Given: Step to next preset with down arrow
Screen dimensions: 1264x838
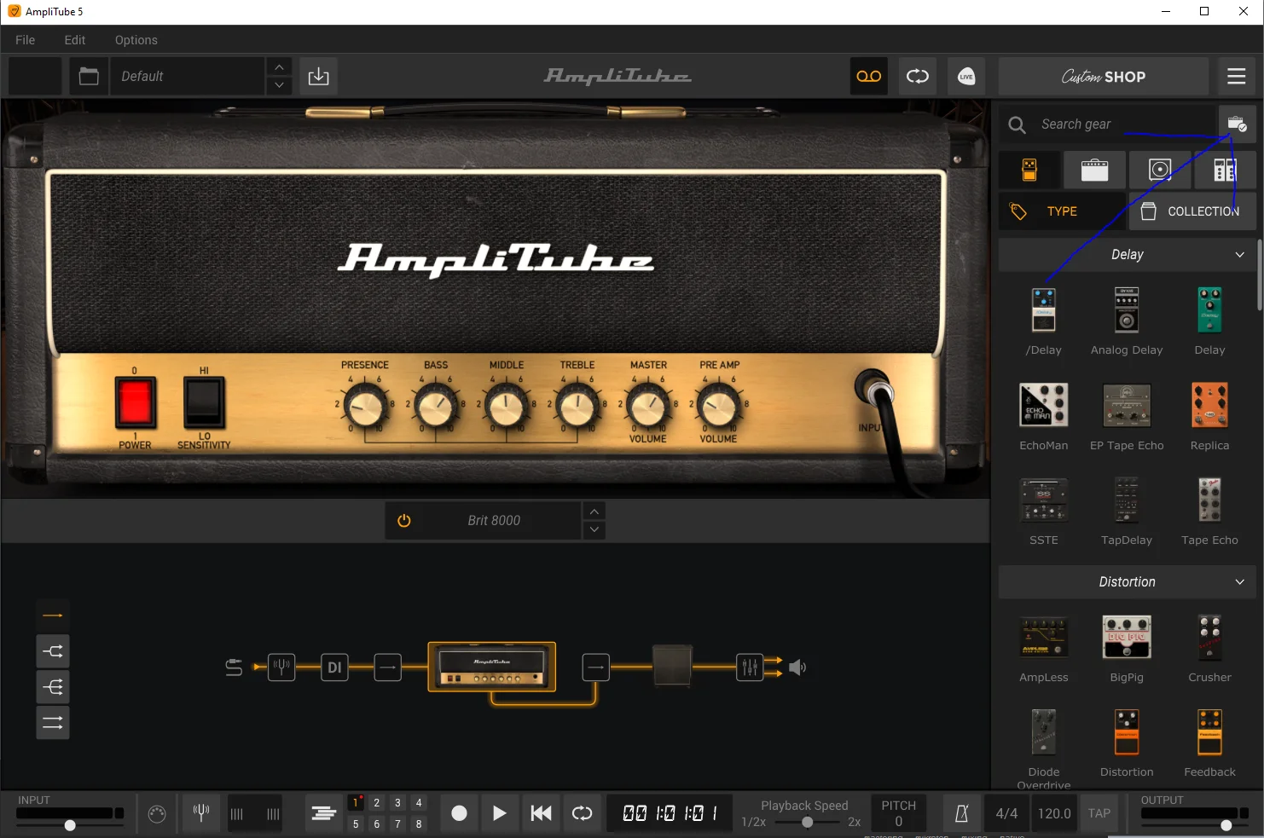Looking at the screenshot, I should coord(279,86).
